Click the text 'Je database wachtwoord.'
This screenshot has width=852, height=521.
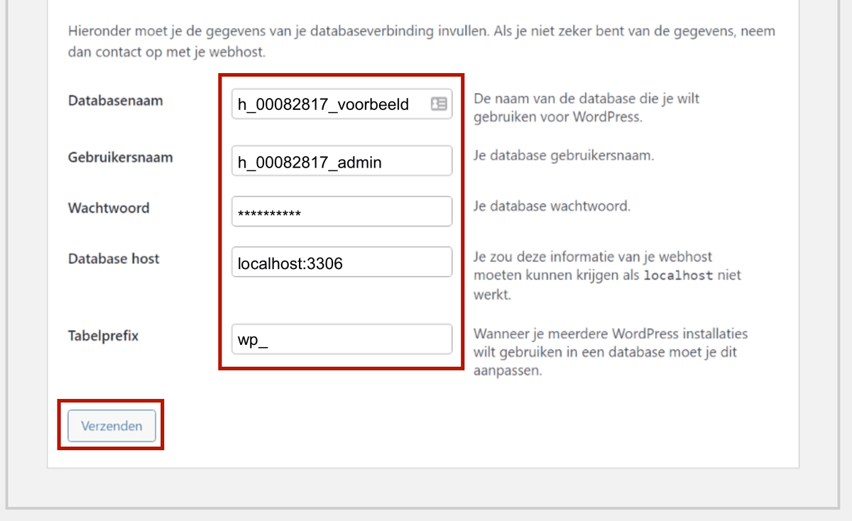(x=552, y=207)
